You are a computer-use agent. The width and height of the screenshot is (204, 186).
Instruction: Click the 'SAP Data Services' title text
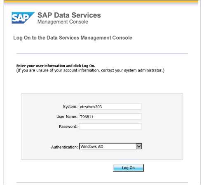coord(69,15)
